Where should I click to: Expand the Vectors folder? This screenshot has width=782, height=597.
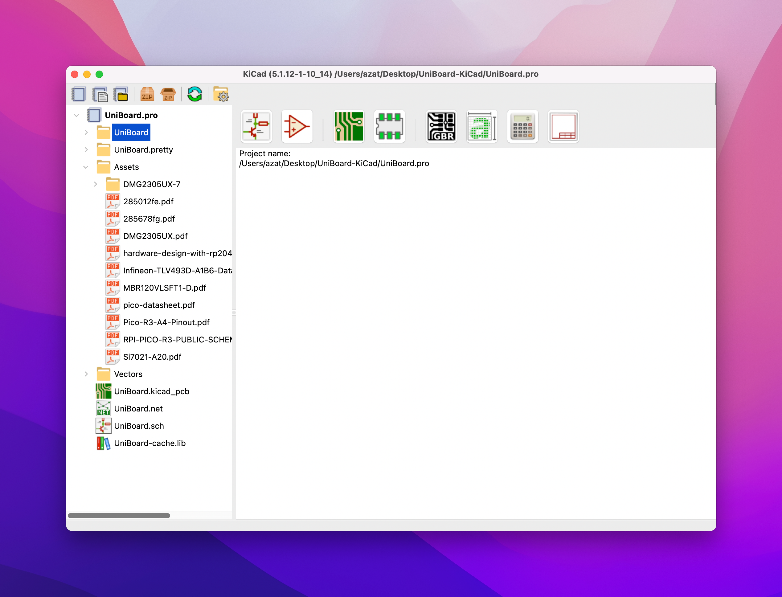86,374
